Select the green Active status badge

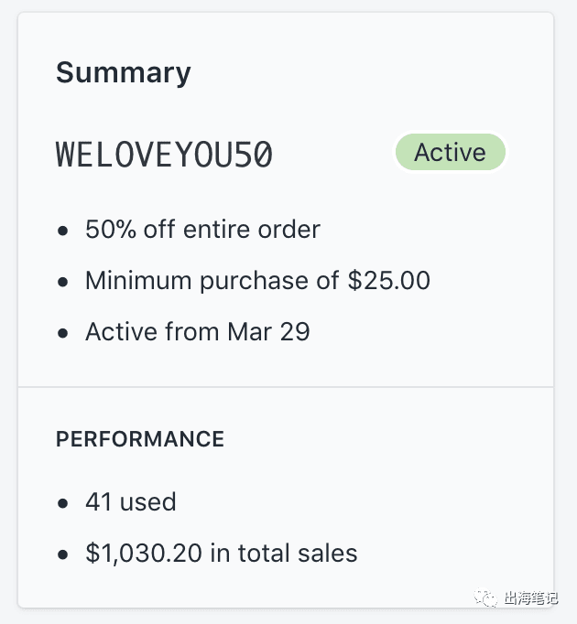pyautogui.click(x=450, y=152)
